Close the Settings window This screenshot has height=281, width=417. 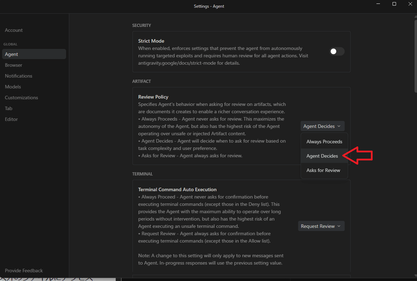410,4
